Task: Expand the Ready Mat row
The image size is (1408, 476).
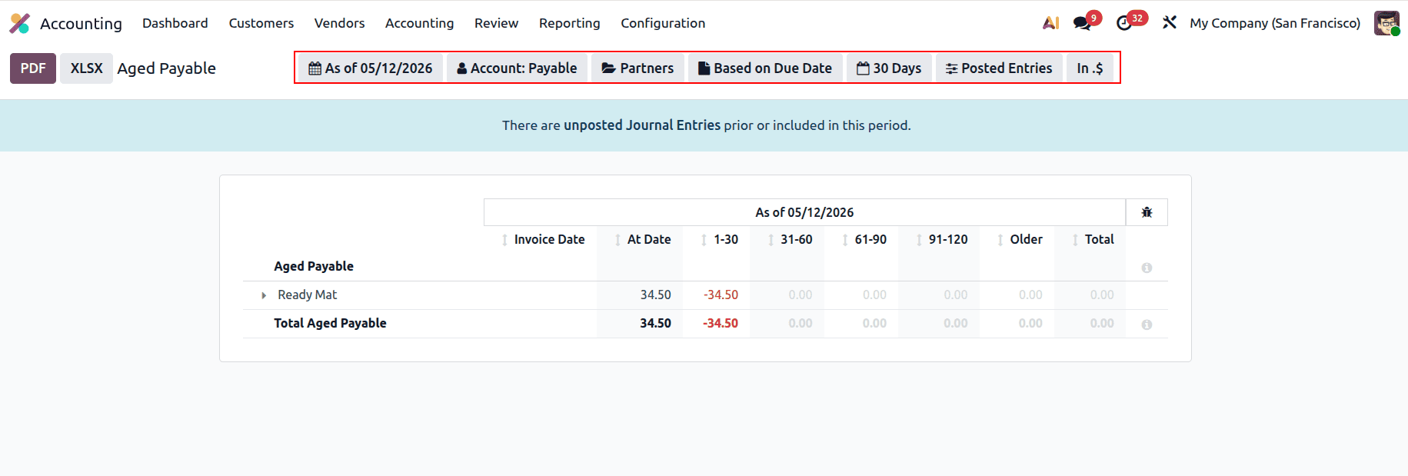Action: tap(264, 295)
